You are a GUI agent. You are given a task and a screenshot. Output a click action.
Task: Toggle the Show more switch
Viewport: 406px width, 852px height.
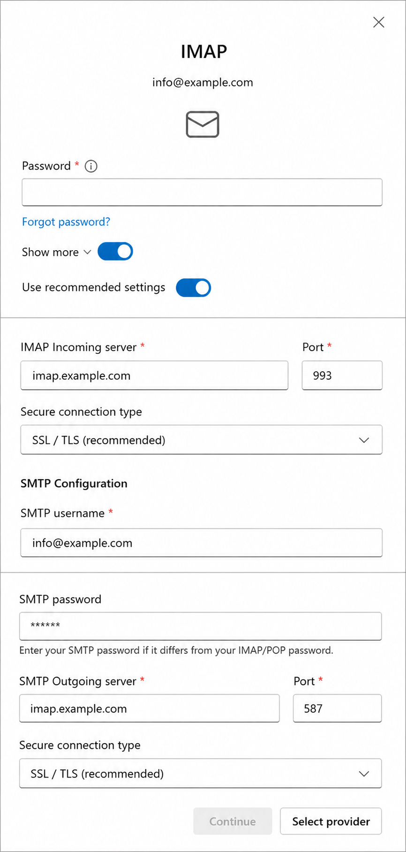pos(115,252)
